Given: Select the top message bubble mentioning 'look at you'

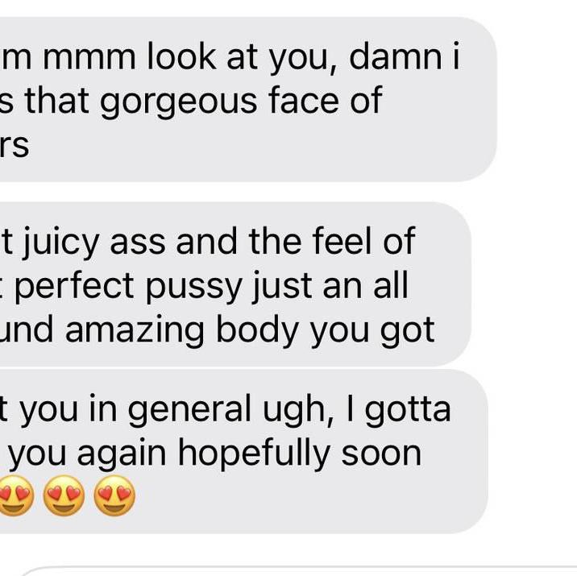Looking at the screenshot, I should (248, 99).
